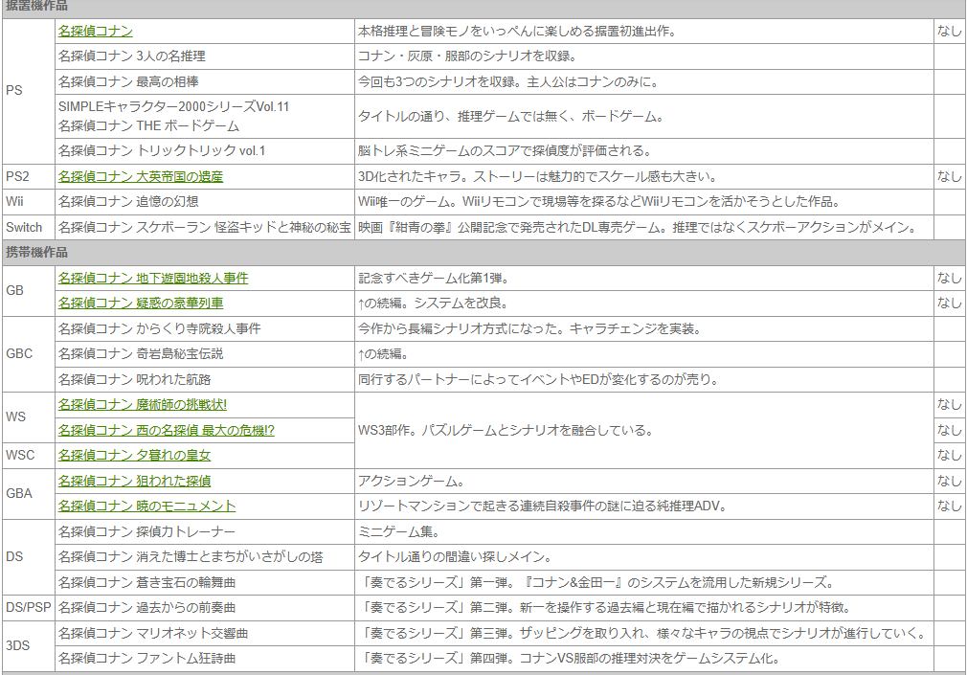This screenshot has width=967, height=675.
Task: Open 名探偵コナン 疑惑の豪華列車 link
Action: coord(140,304)
